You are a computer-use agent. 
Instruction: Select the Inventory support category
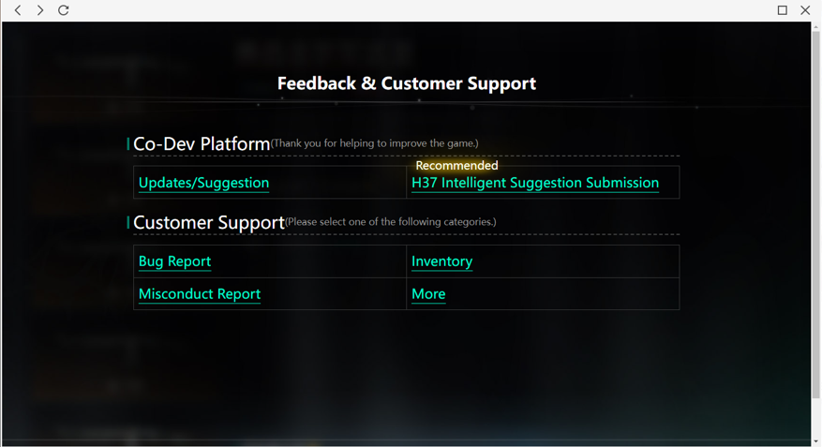click(441, 261)
